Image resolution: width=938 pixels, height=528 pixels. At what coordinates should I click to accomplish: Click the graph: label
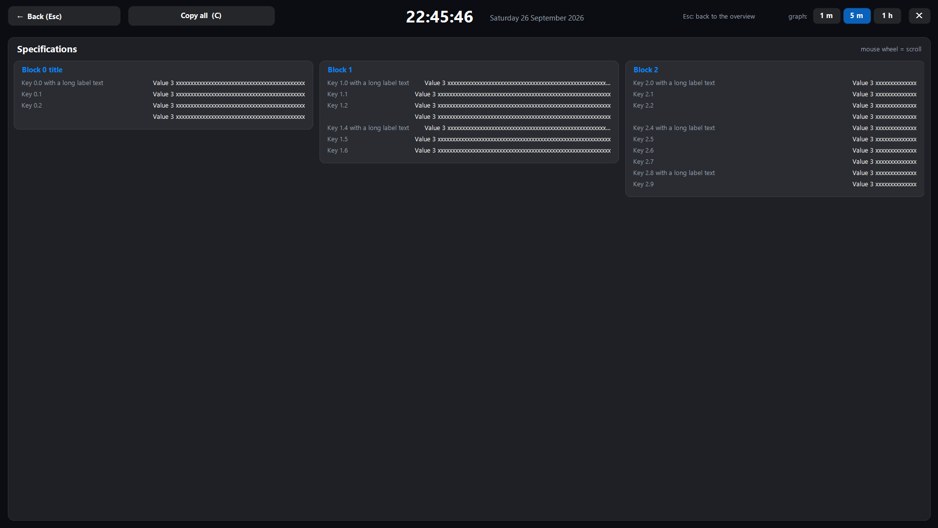point(798,17)
